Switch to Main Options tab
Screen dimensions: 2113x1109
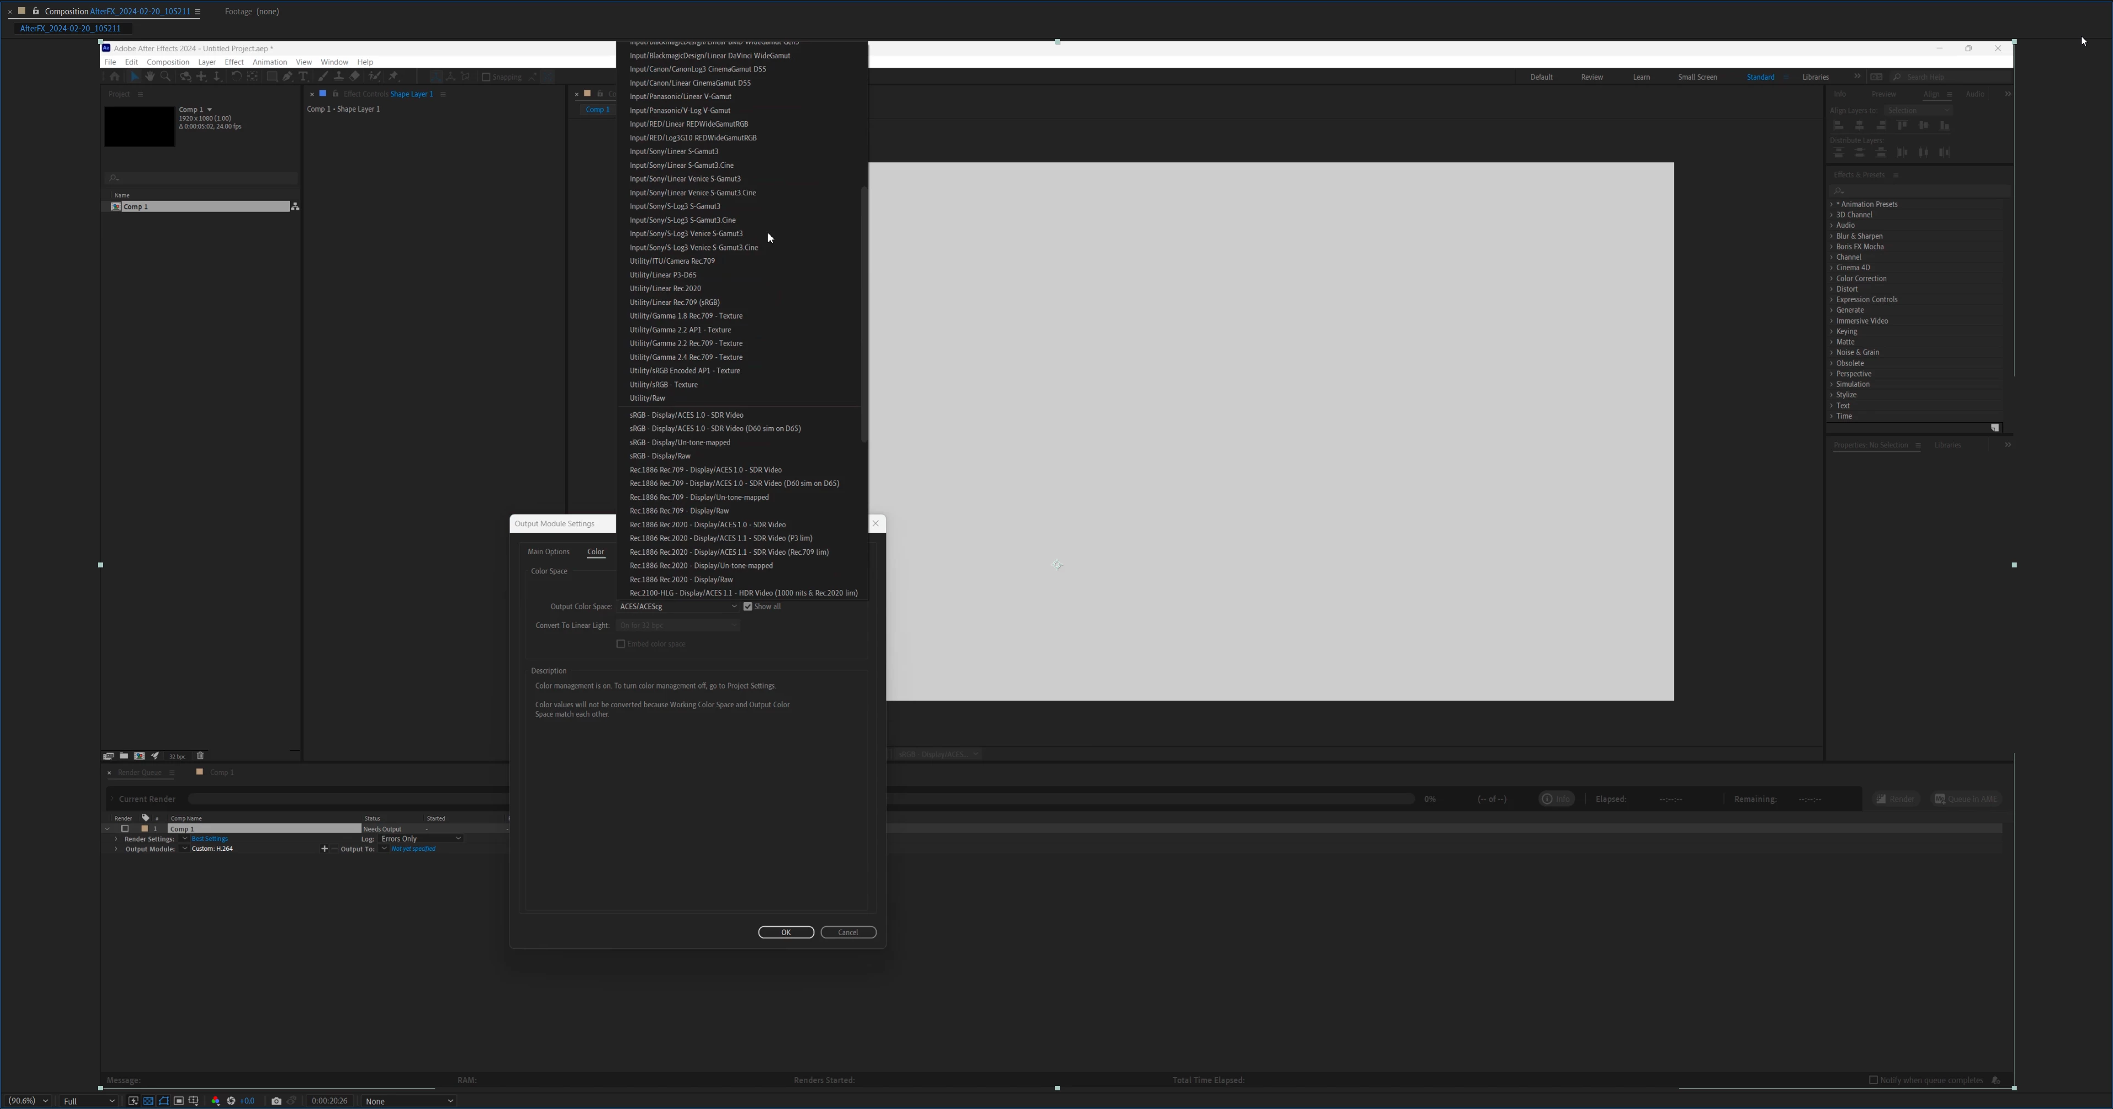[548, 551]
